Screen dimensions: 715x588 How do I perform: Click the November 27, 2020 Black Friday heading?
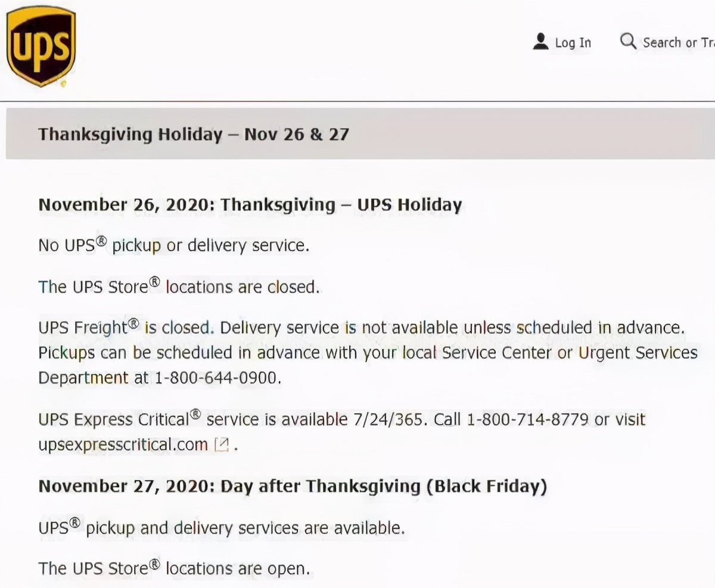293,486
